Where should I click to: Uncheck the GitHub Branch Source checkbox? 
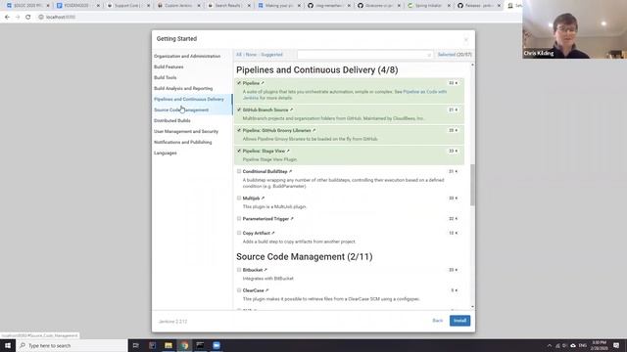point(239,110)
